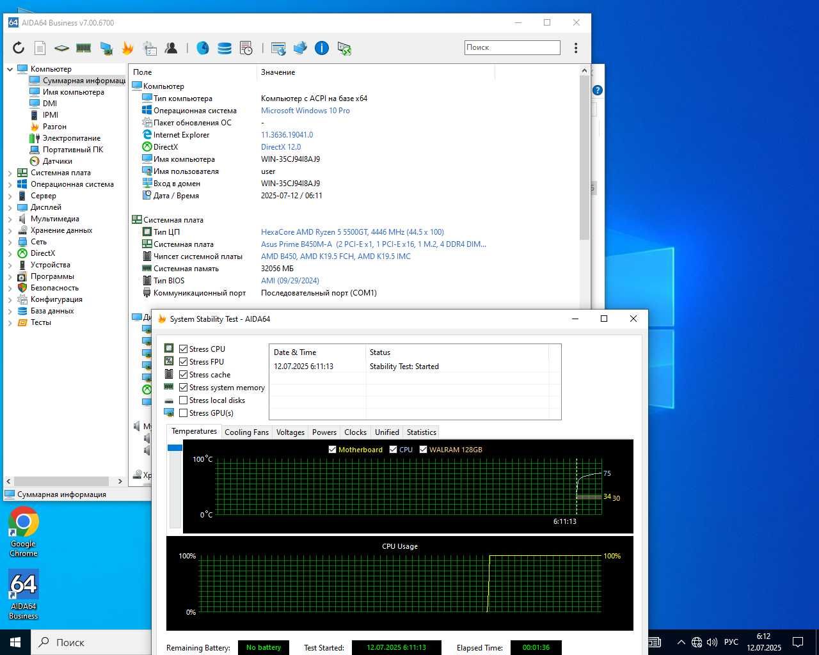Open the HexaCore AMD Ryzen 5 5500GT link

(x=352, y=232)
